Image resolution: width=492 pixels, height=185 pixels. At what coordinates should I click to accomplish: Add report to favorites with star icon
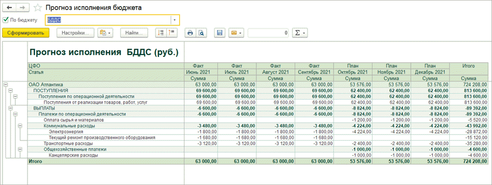[38, 7]
